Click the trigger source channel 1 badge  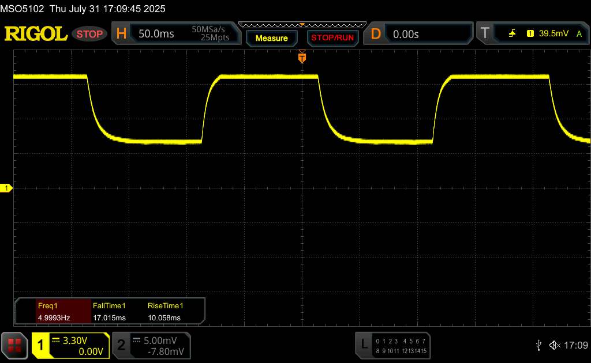point(530,33)
